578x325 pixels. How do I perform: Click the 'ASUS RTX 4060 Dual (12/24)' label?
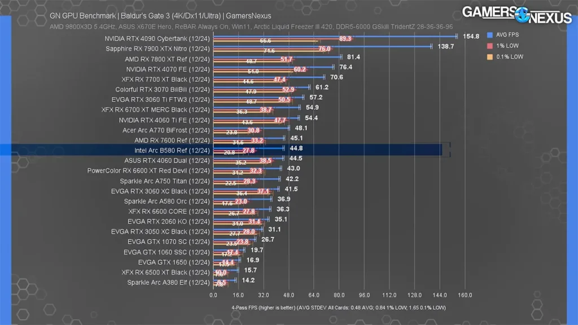[167, 161]
